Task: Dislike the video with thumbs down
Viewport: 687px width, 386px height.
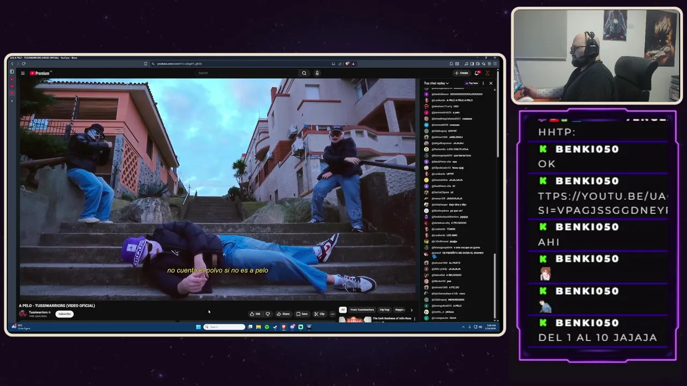Action: 268,314
